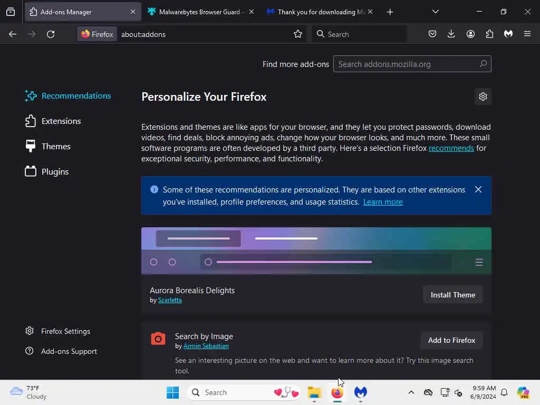Reload the current page
Image resolution: width=540 pixels, height=405 pixels.
click(x=51, y=34)
